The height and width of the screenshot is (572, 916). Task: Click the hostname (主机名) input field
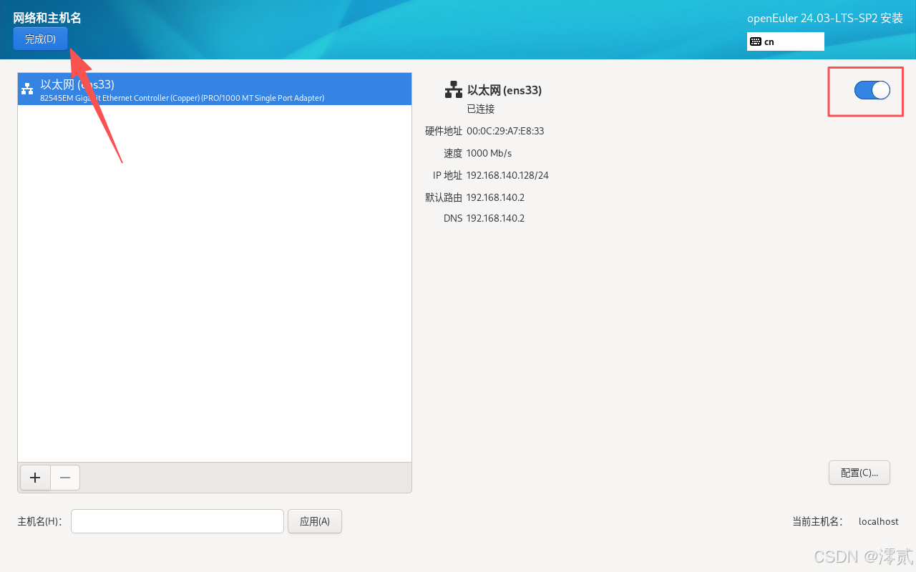(x=177, y=521)
